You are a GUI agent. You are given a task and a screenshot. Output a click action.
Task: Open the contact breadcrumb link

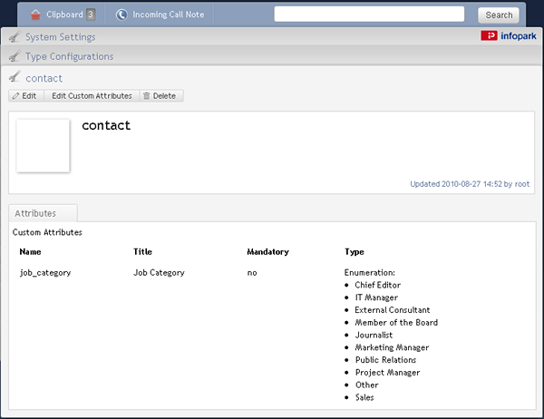(x=44, y=78)
